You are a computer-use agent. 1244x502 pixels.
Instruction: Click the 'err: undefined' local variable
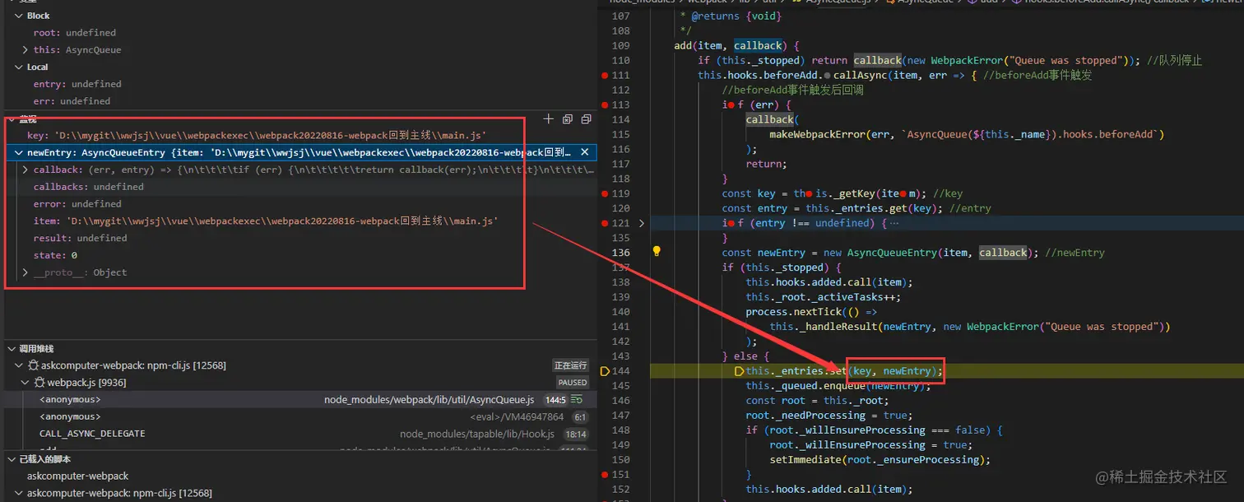[72, 101]
